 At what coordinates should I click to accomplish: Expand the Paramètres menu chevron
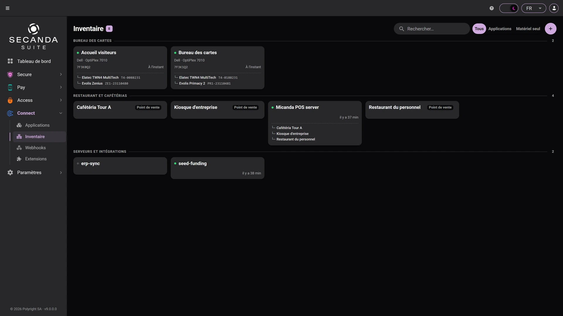pos(61,173)
